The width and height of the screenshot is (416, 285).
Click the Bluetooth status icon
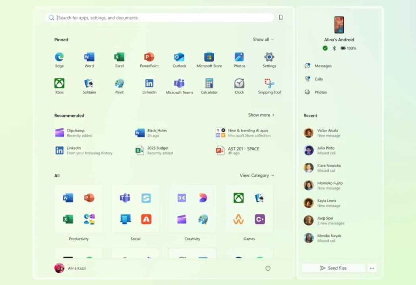click(x=334, y=48)
